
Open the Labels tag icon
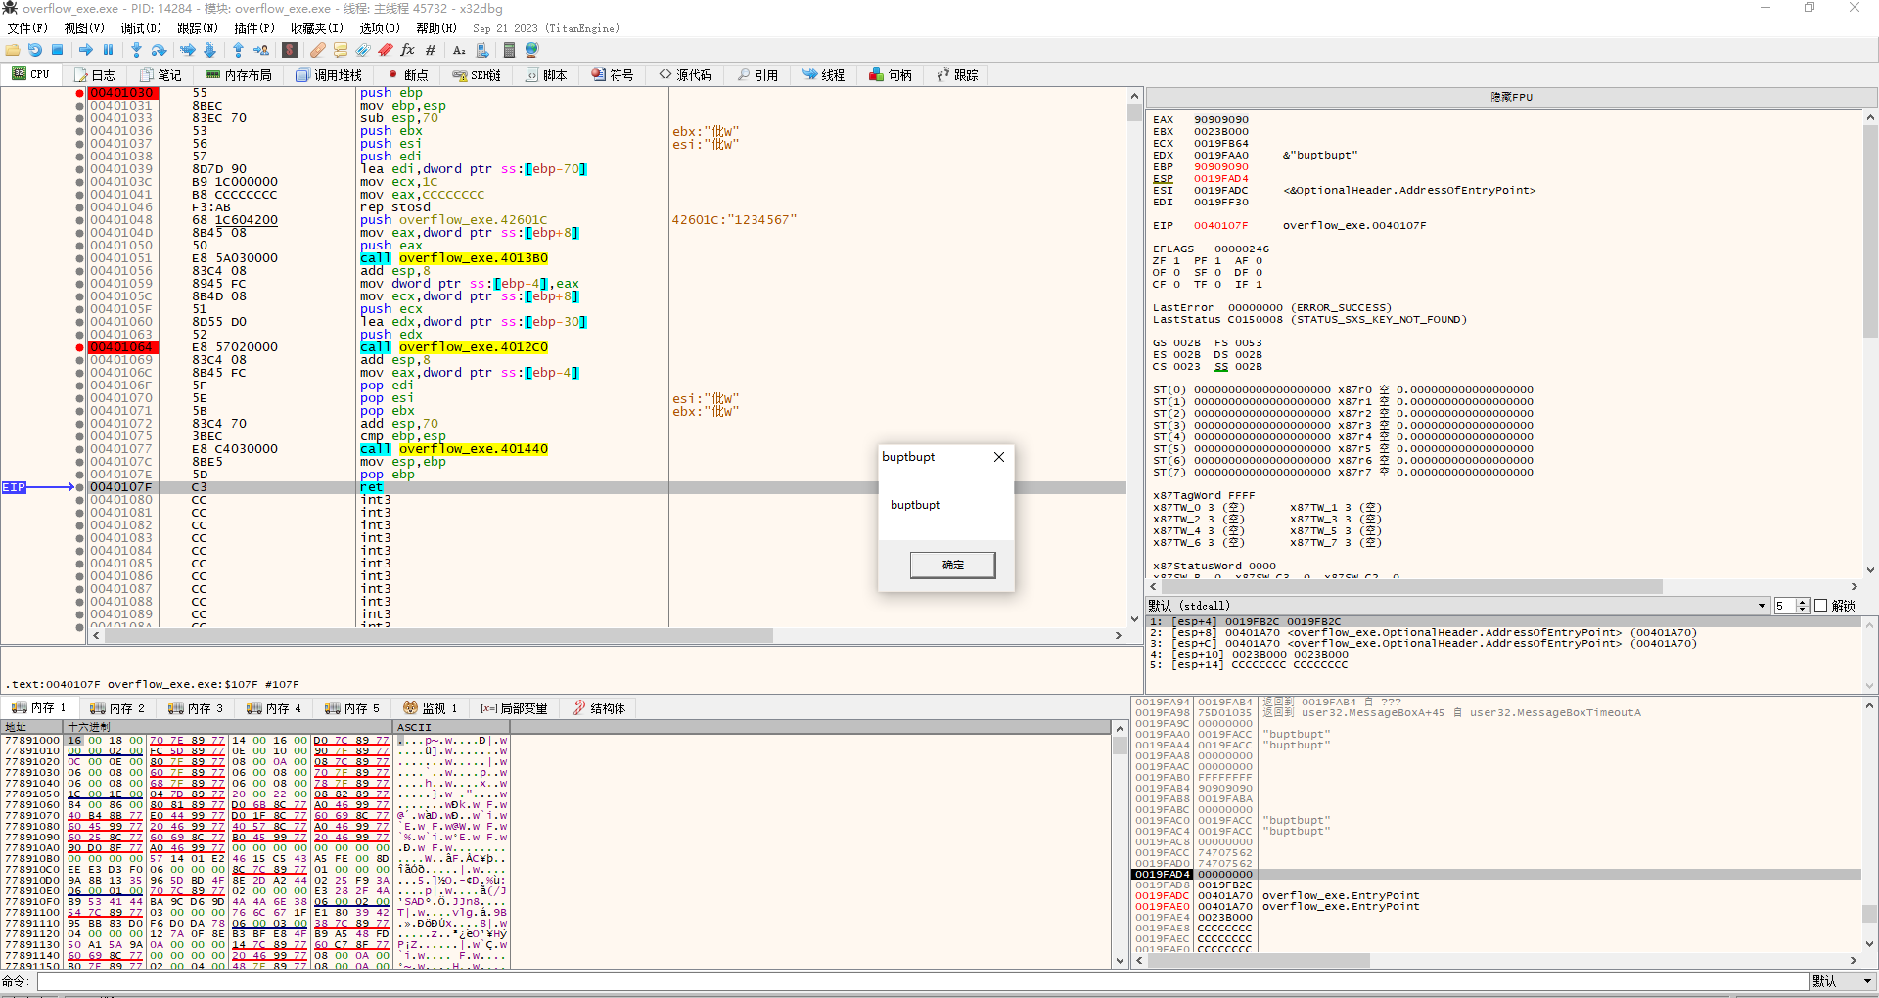point(363,50)
